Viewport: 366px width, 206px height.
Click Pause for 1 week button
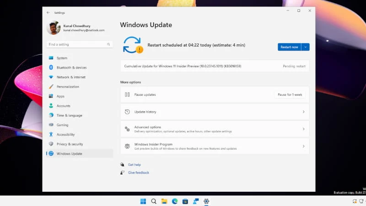[290, 95]
